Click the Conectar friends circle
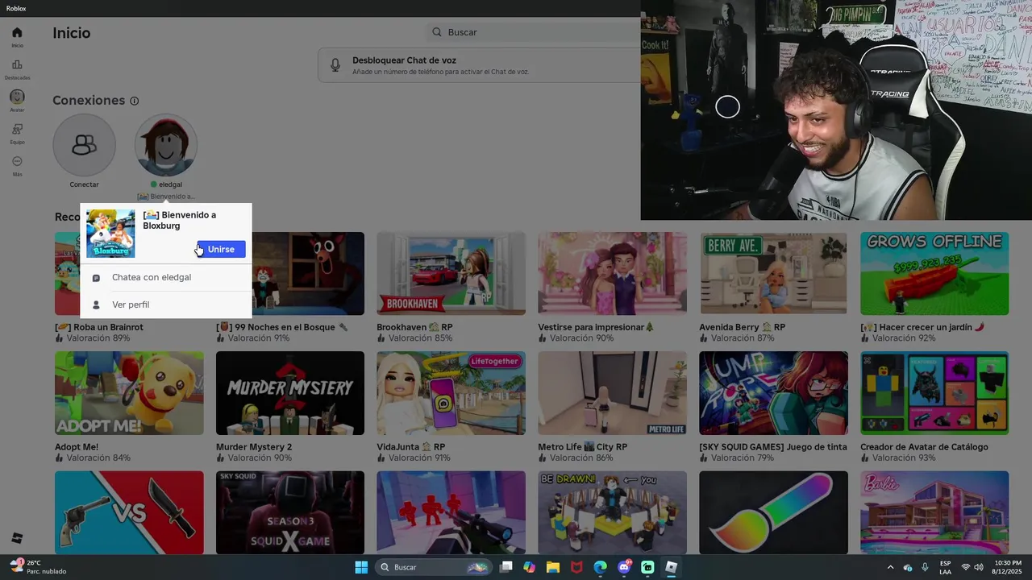 click(84, 145)
